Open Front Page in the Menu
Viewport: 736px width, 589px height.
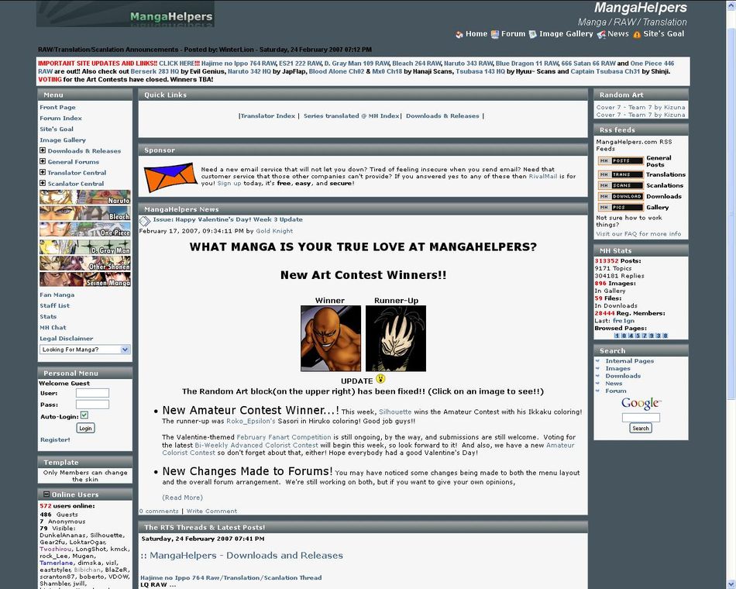click(x=57, y=107)
